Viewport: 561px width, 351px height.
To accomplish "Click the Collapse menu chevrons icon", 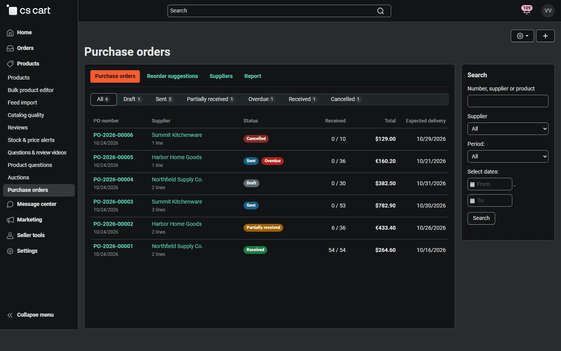I will point(10,315).
